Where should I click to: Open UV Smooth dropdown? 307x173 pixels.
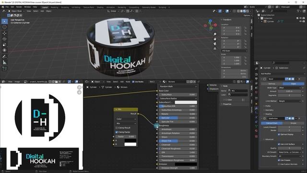[290, 152]
